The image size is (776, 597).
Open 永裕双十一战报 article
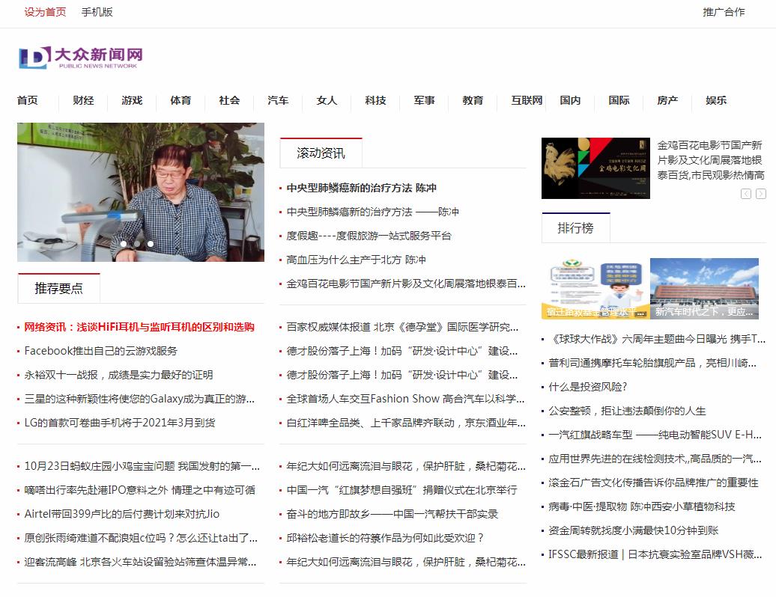coord(118,375)
